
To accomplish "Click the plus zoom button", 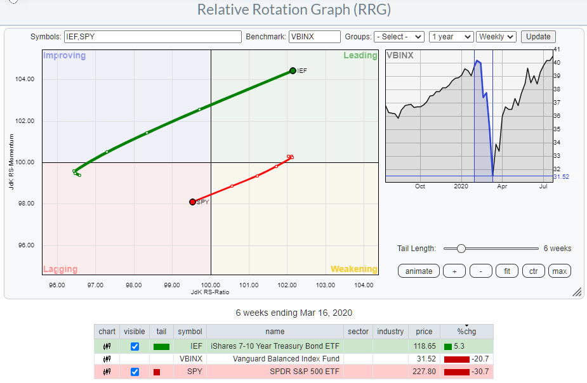I will point(454,271).
